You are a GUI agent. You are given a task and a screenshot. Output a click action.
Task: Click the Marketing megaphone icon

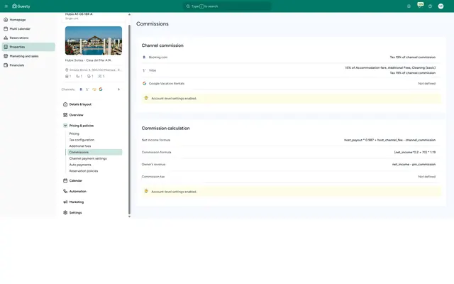pyautogui.click(x=65, y=202)
